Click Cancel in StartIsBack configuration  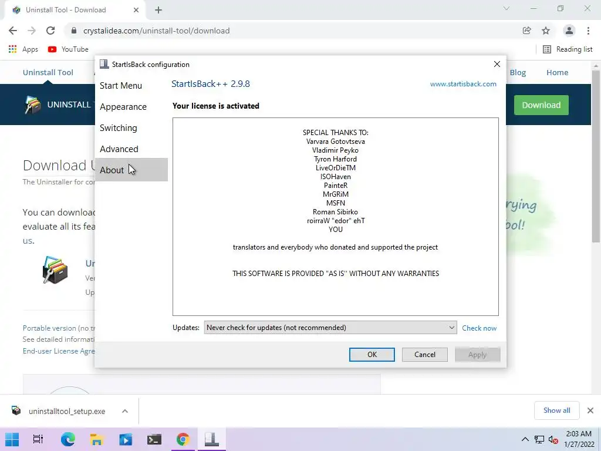click(x=425, y=354)
